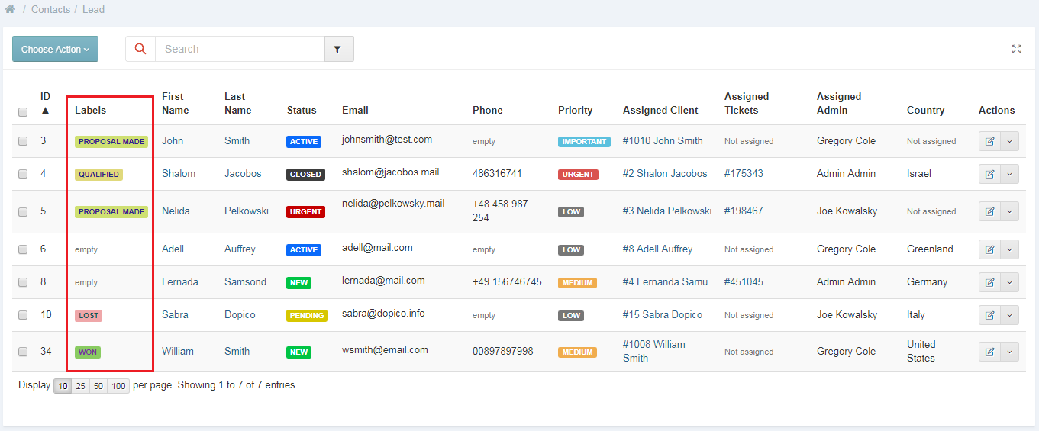The image size is (1039, 431).
Task: Click the CLOSED status badge for Jacobos
Action: 305,175
